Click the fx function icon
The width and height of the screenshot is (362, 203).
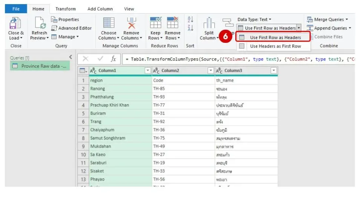[113, 59]
